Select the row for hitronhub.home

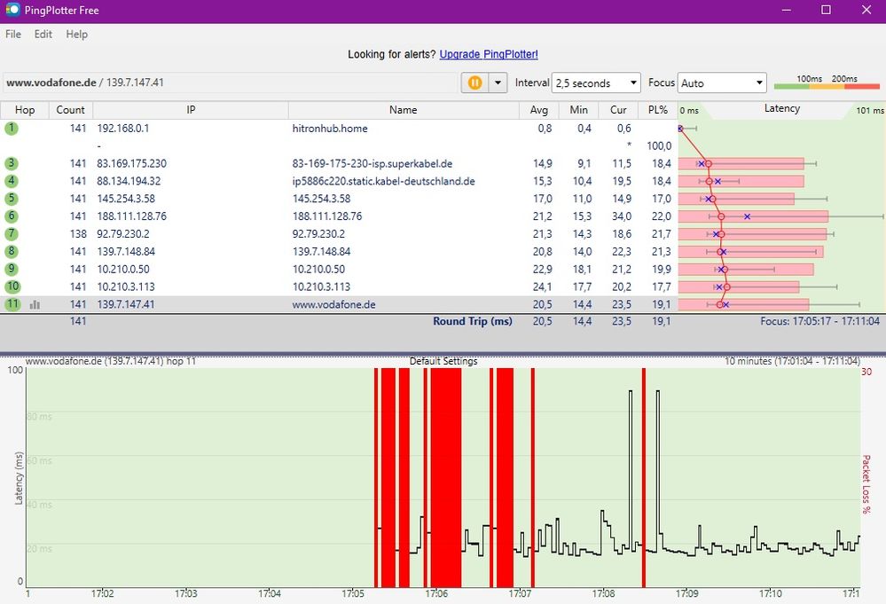[x=330, y=129]
